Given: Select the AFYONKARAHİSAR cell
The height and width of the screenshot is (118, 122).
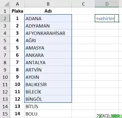Looking at the screenshot, I should point(48,33).
